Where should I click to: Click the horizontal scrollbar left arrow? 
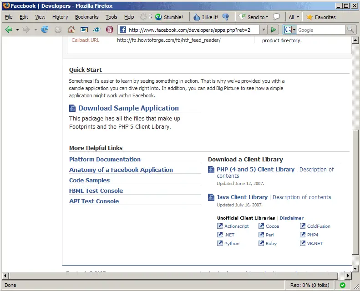click(x=5, y=276)
